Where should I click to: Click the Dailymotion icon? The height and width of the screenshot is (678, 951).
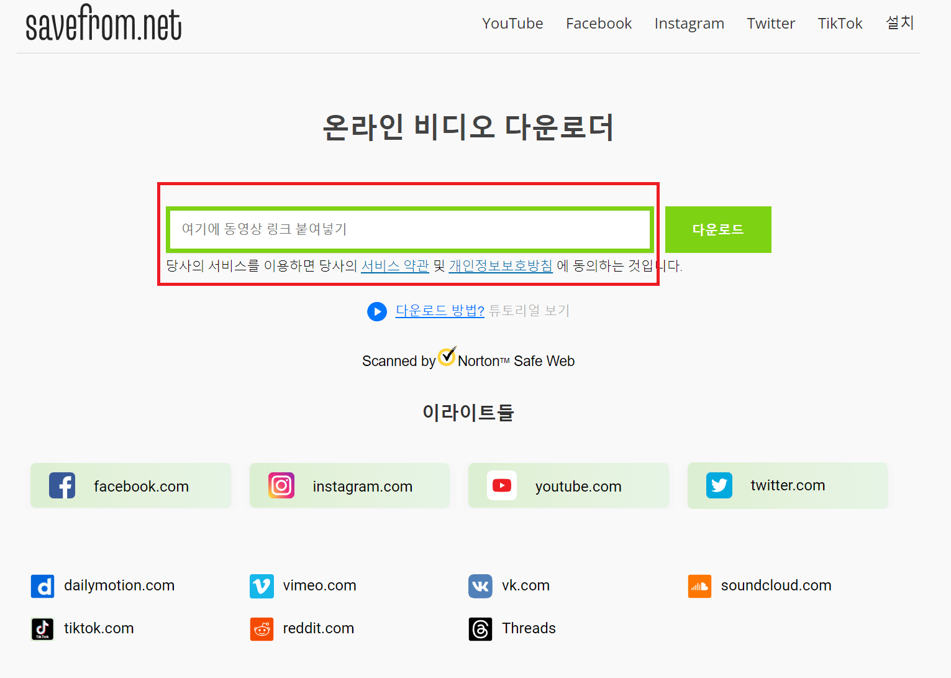(x=43, y=586)
